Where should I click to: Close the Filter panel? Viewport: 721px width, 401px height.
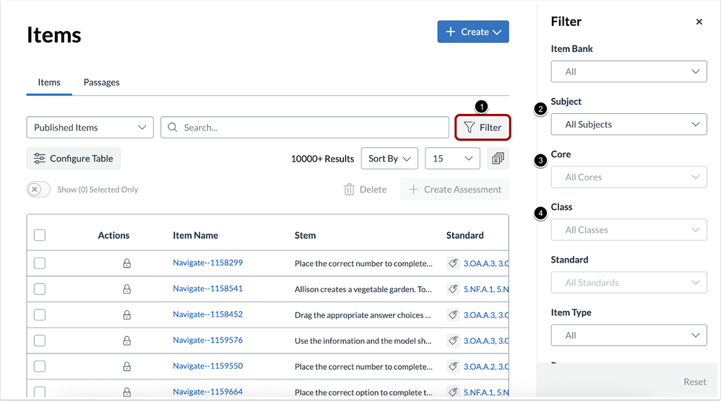699,22
